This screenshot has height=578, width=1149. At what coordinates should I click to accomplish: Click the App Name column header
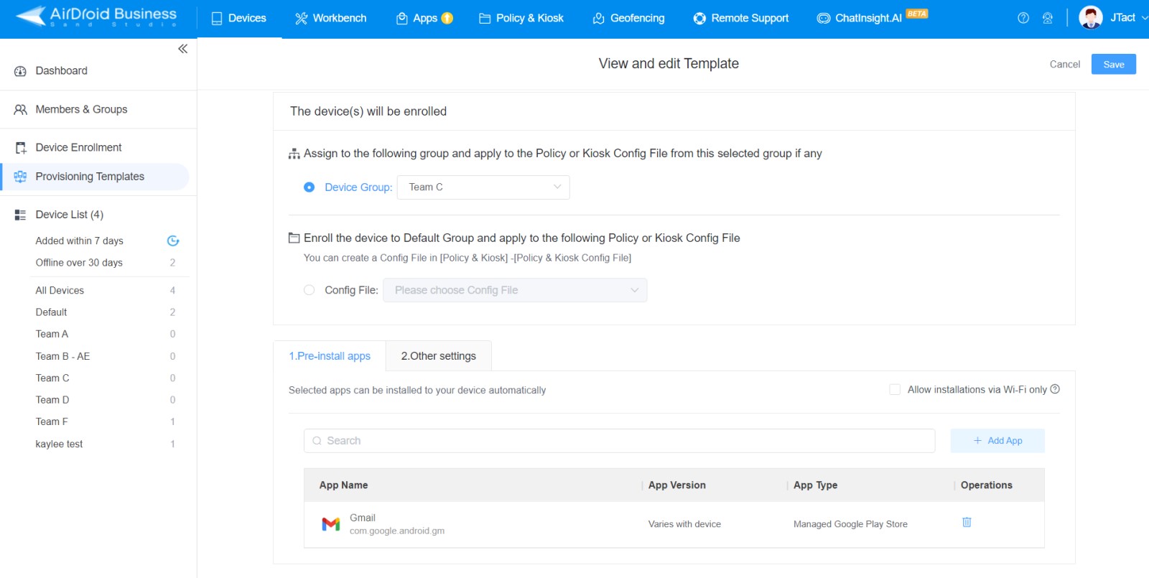[x=343, y=485]
